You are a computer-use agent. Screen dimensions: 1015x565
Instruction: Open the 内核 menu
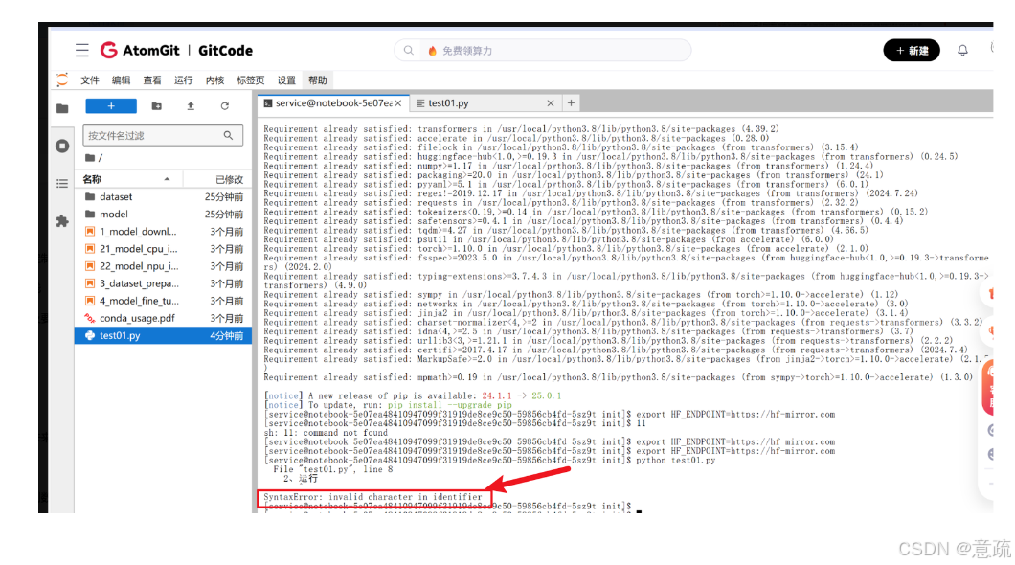point(214,80)
